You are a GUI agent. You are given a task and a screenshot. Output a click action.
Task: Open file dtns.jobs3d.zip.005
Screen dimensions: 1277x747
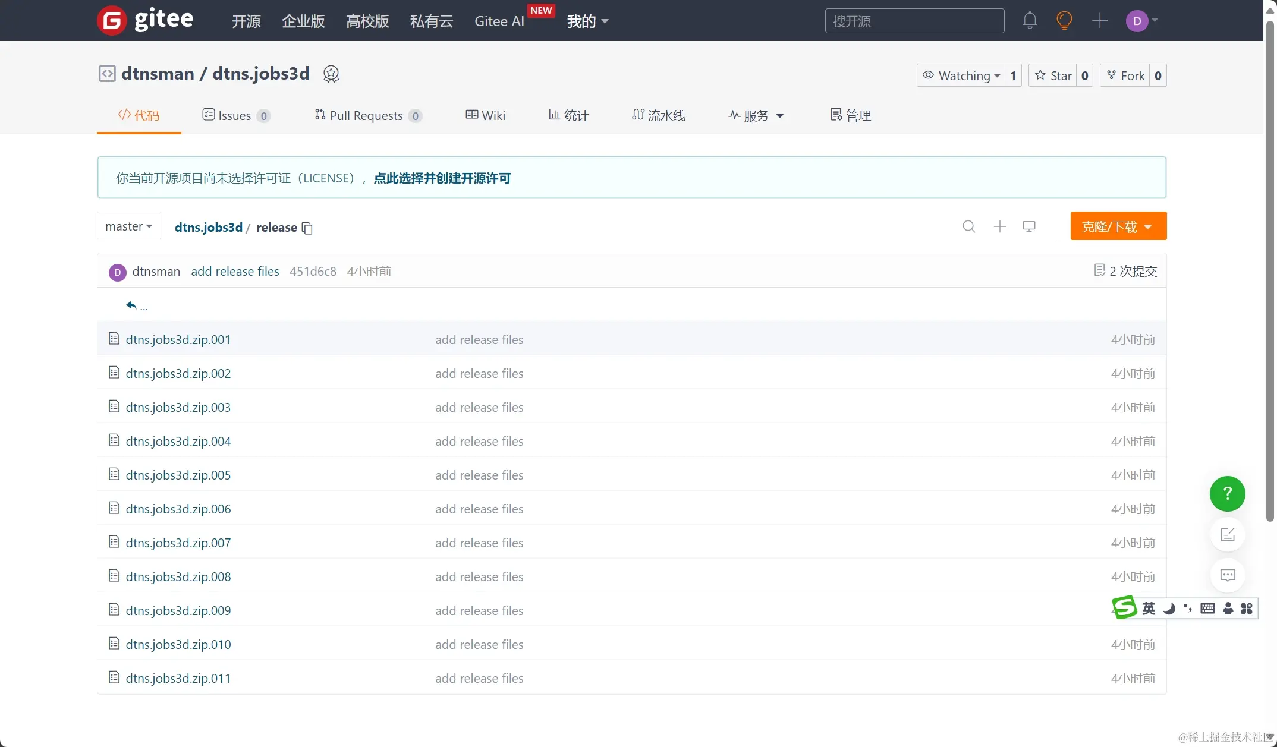[x=178, y=475]
